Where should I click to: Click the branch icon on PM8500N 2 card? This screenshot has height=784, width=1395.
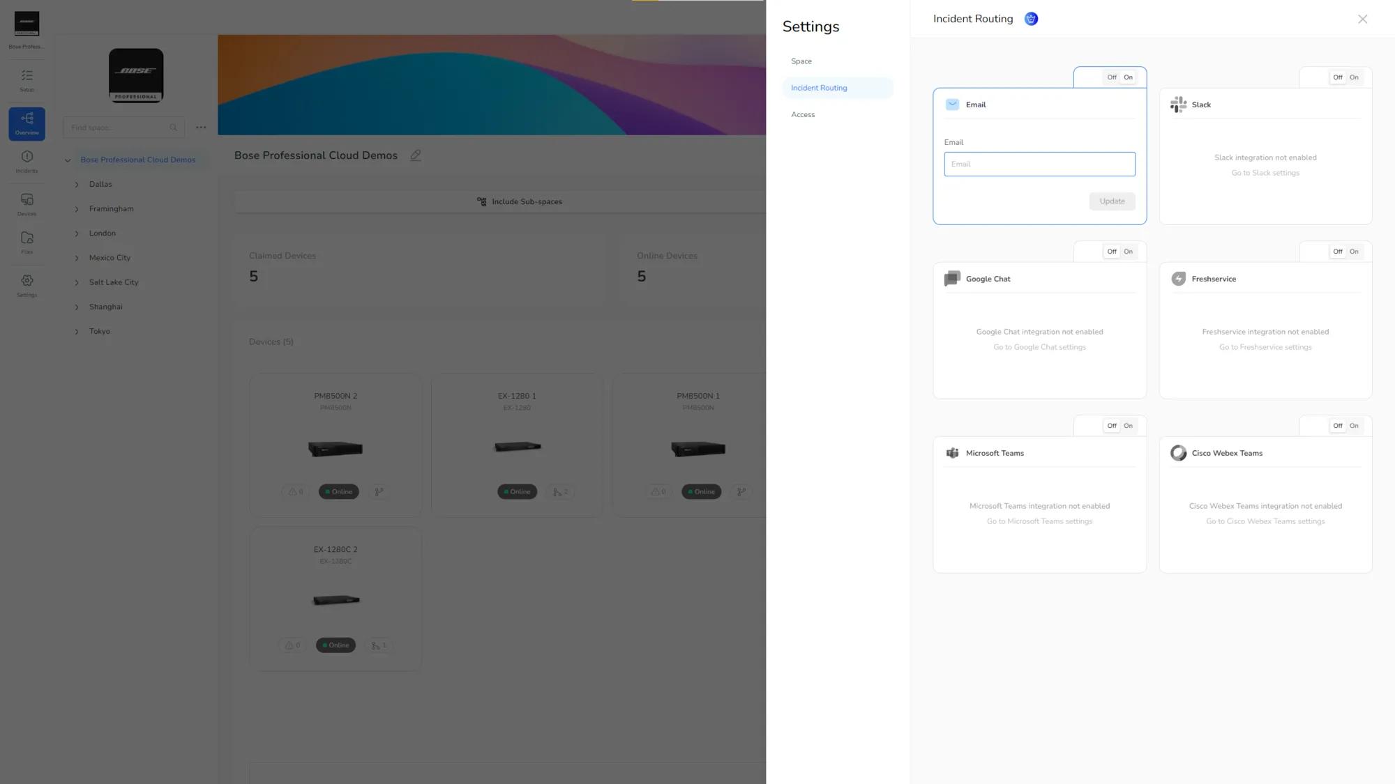(379, 492)
